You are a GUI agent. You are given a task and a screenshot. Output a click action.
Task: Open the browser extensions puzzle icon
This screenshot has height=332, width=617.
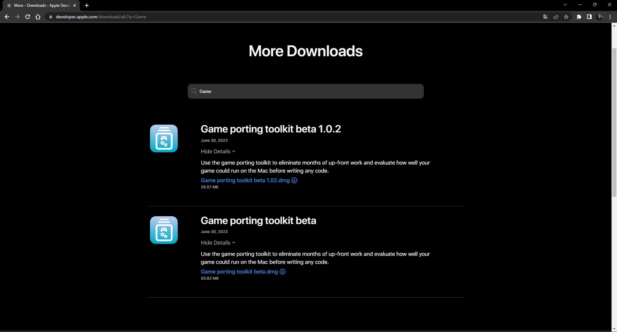coord(579,17)
